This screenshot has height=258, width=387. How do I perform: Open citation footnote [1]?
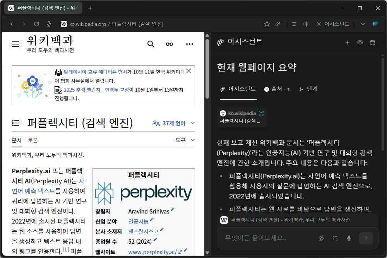pos(66,249)
